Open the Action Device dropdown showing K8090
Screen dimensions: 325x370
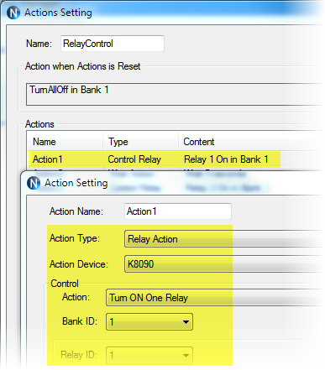(x=224, y=264)
